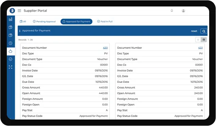Open the hamburger menu
The width and height of the screenshot is (216, 126).
[x=19, y=11]
